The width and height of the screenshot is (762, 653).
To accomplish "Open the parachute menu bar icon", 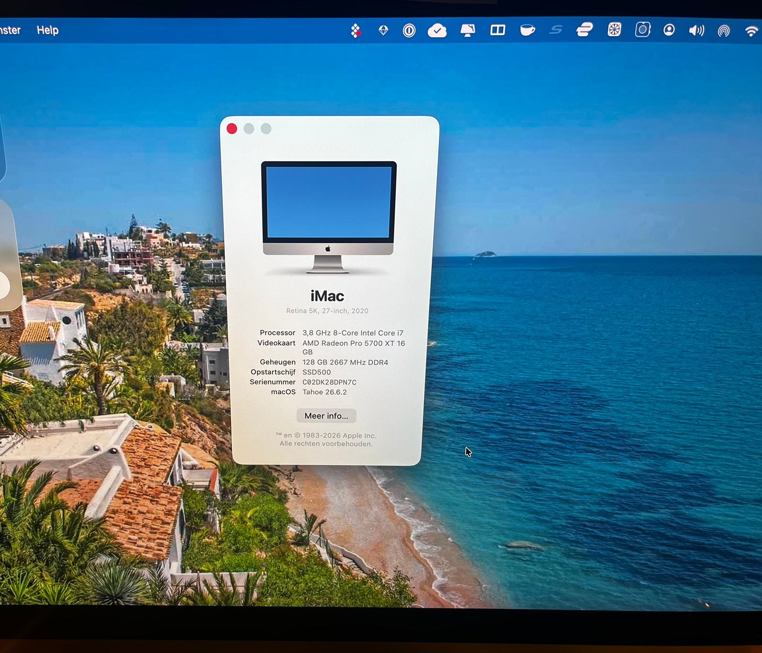I will coord(383,30).
